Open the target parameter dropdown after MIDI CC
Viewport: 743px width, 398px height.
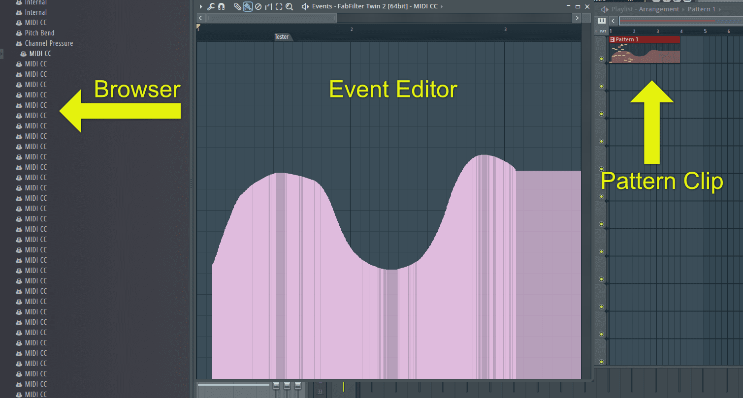pos(442,6)
